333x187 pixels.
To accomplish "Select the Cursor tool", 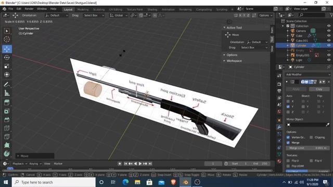I will 7,39.
